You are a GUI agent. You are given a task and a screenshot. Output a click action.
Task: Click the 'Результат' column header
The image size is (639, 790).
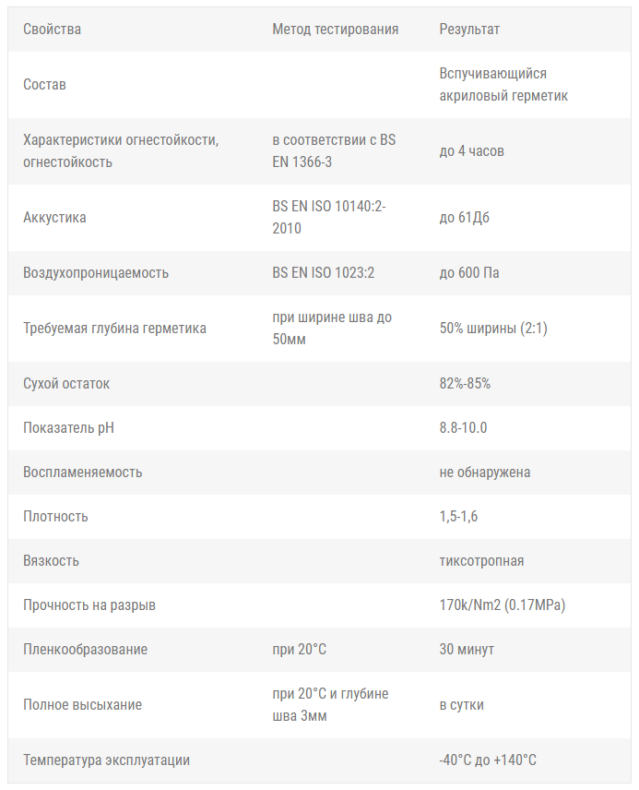pyautogui.click(x=469, y=30)
